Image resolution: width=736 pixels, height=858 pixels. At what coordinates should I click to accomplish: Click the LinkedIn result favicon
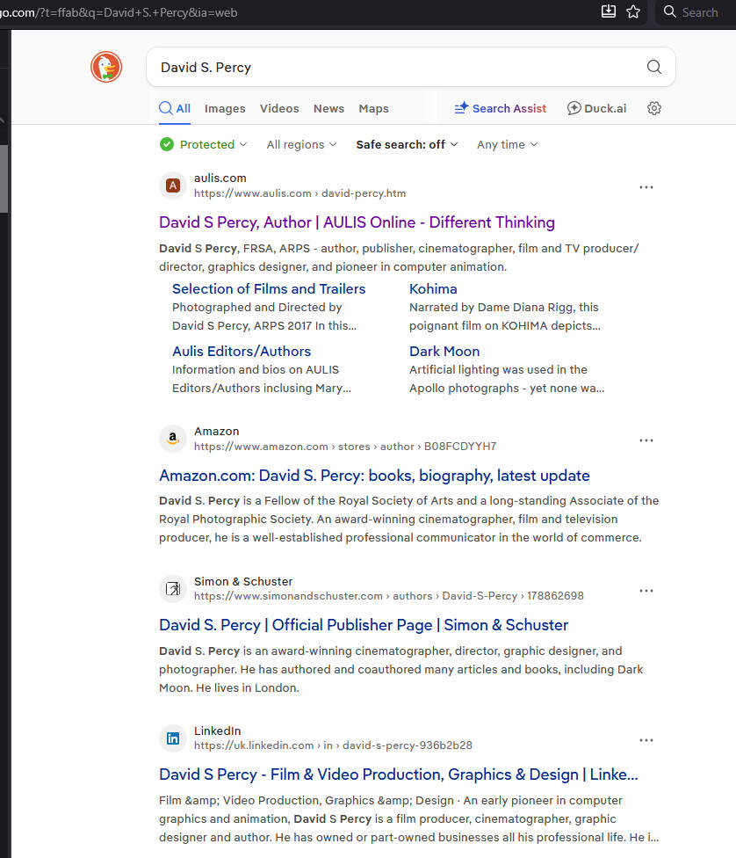pyautogui.click(x=173, y=738)
